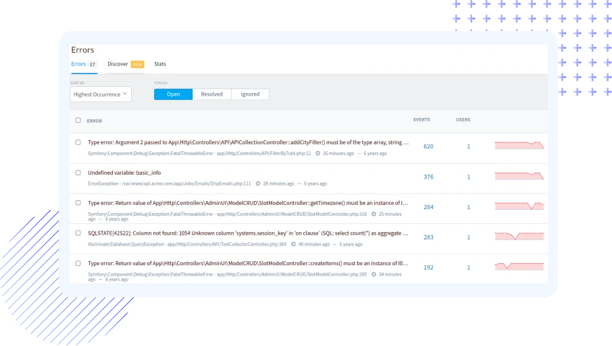This screenshot has width=612, height=346.
Task: Open the Discover tab
Action: click(118, 64)
